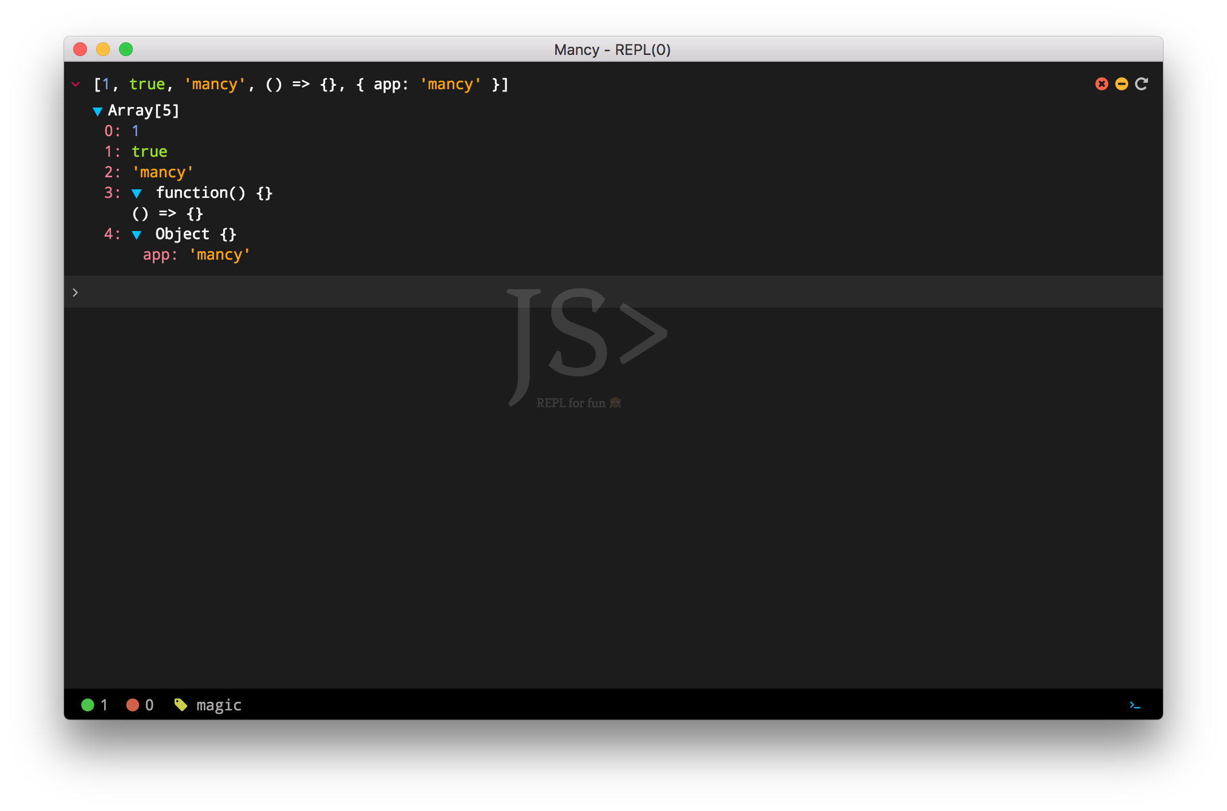Collapse the Object {} triangle
The height and width of the screenshot is (811, 1227).
pos(136,234)
